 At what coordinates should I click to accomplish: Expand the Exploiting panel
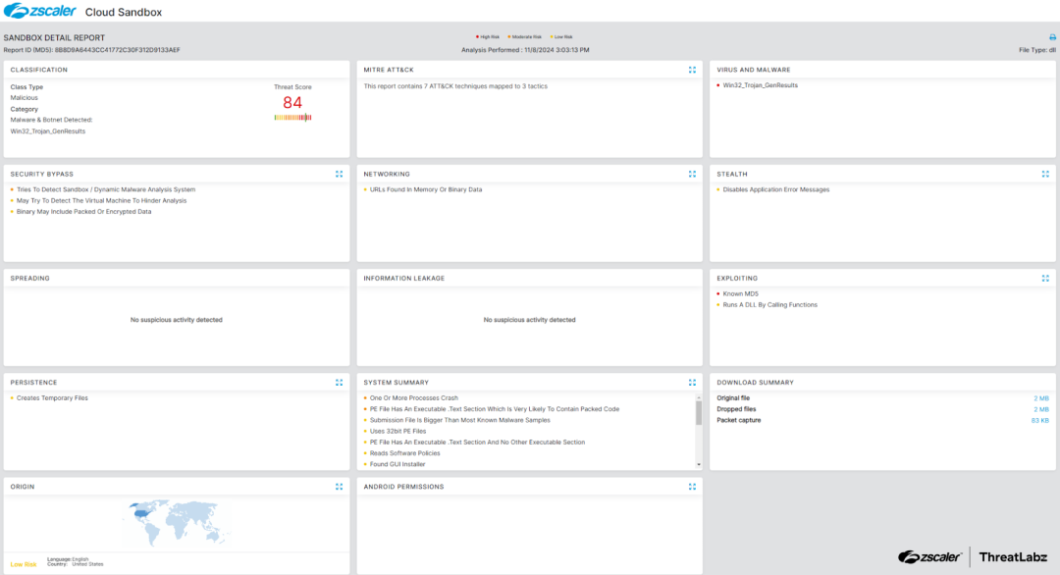pos(1045,278)
